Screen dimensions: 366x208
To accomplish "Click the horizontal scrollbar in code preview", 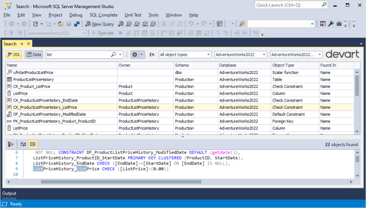I will coord(119,182).
